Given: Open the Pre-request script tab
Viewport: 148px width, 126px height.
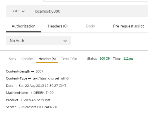Looking at the screenshot, I should [128, 26].
